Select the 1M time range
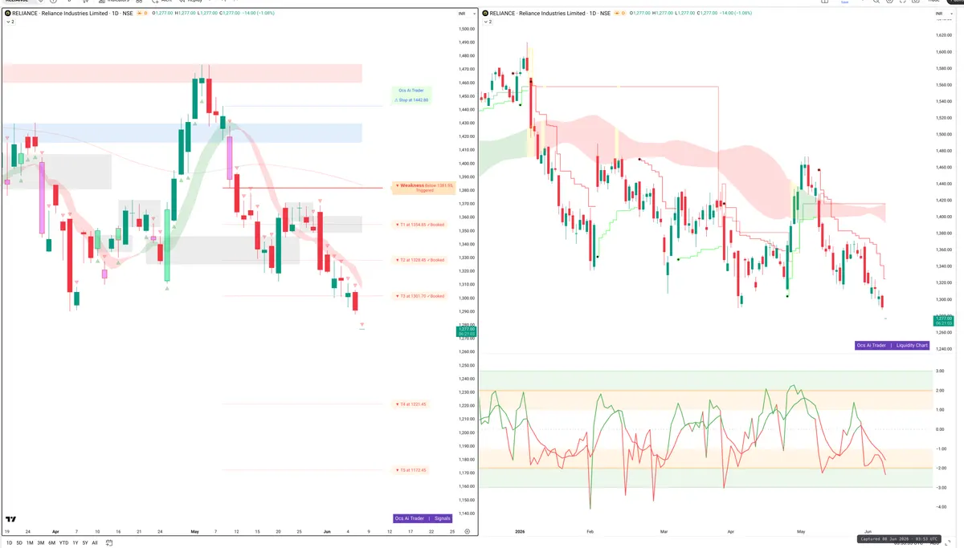Viewport: 964px width, 548px height. (x=30, y=543)
